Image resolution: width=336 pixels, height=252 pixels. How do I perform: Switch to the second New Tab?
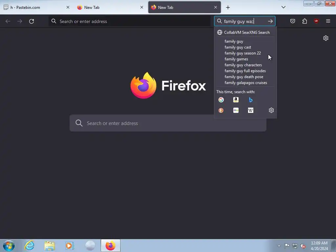point(110,7)
